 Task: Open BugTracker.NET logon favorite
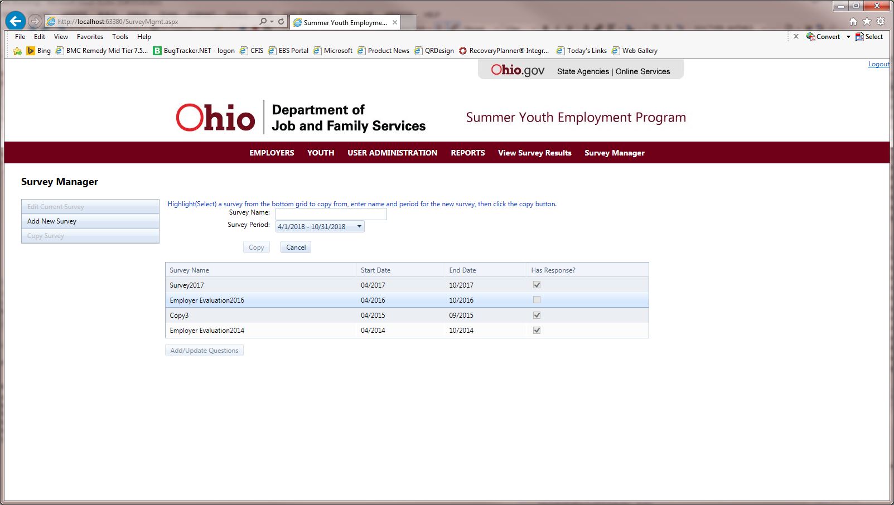tap(194, 51)
